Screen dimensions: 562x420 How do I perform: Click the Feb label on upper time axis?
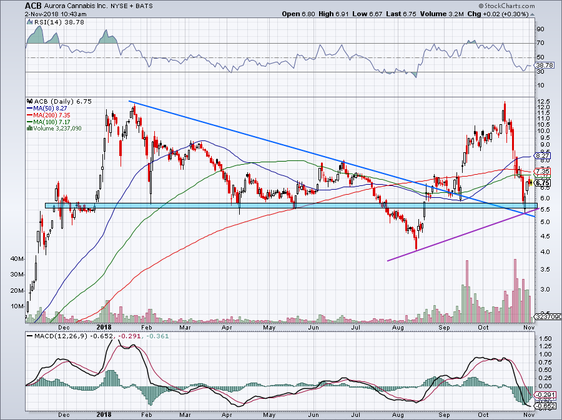tap(147, 327)
